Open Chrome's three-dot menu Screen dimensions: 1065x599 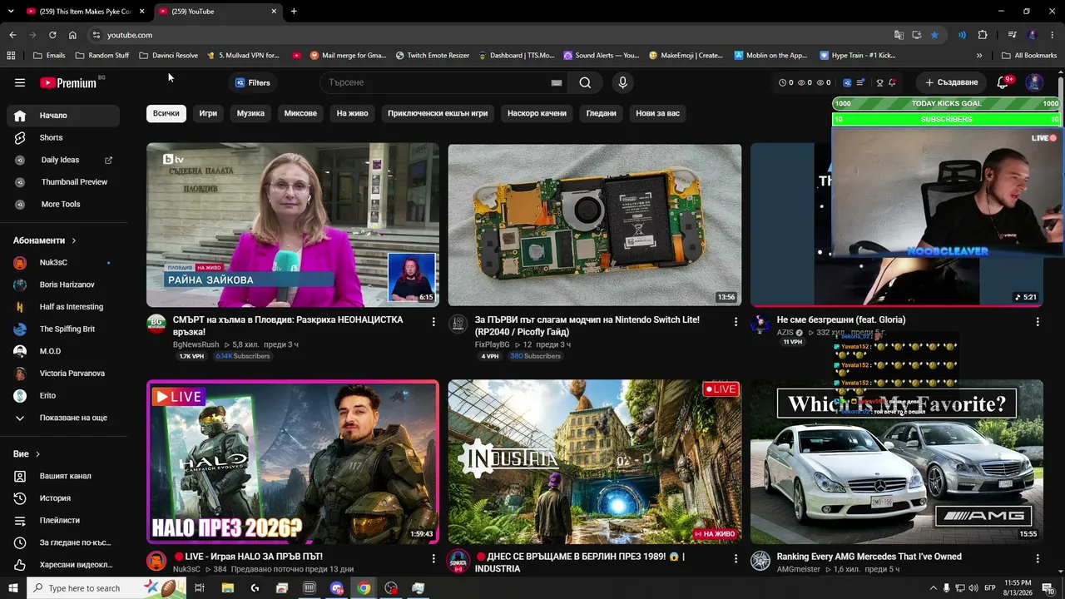point(1053,35)
